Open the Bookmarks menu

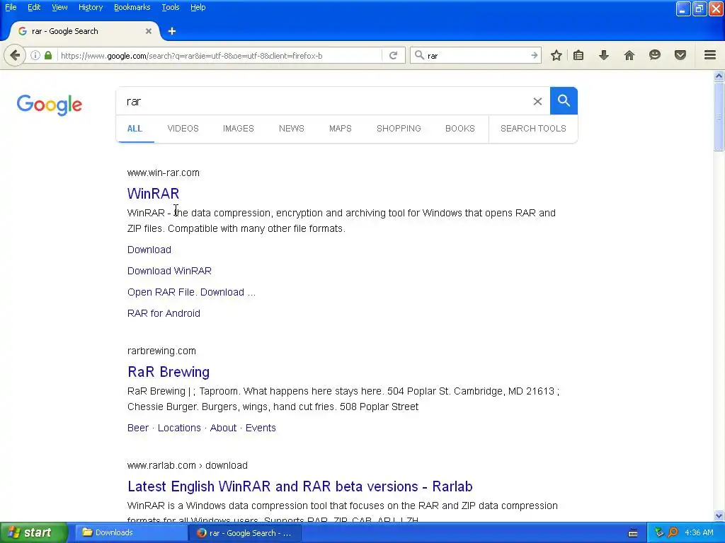[132, 7]
